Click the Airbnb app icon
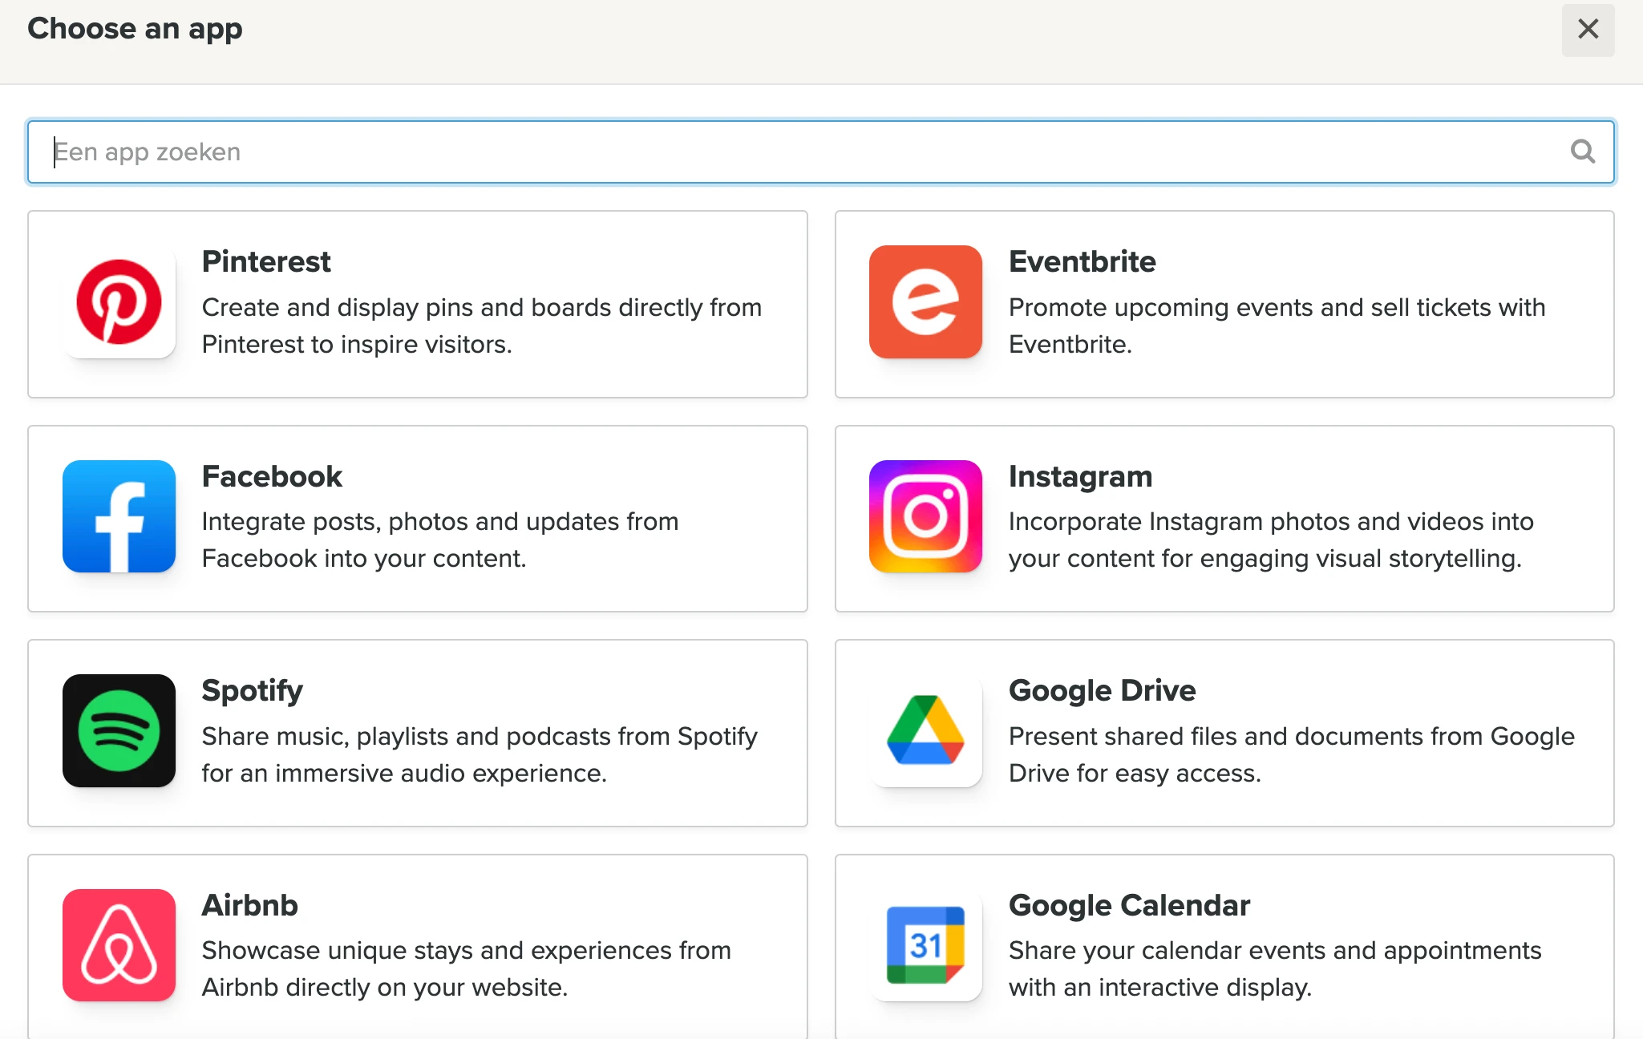 click(x=119, y=945)
